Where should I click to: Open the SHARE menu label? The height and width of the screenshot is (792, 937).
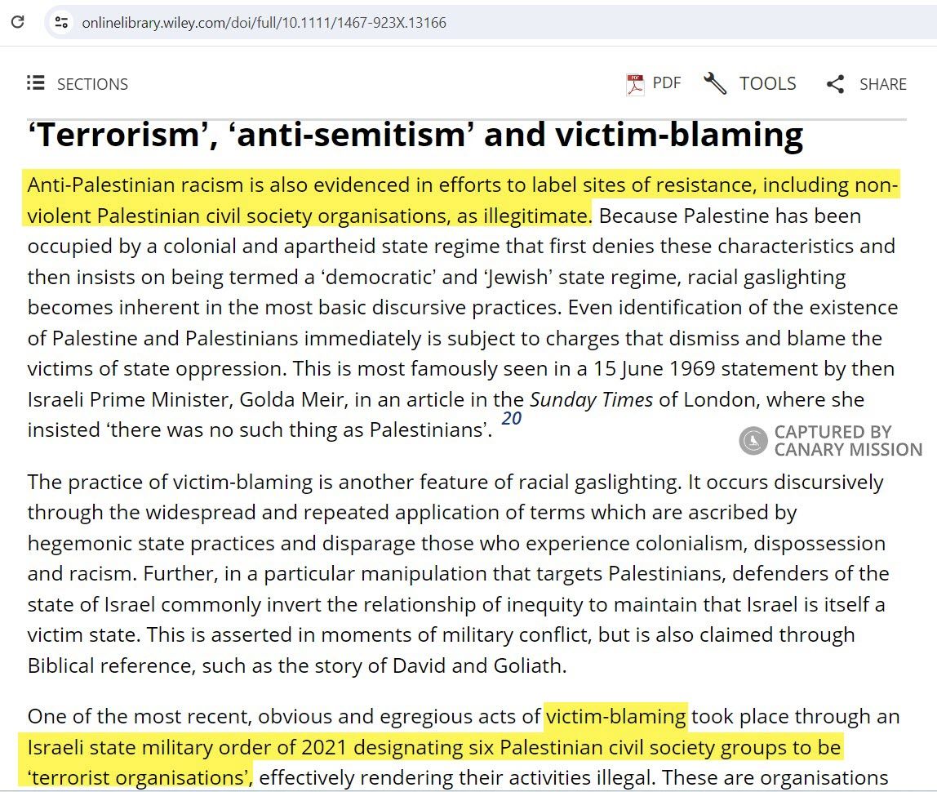click(x=882, y=84)
